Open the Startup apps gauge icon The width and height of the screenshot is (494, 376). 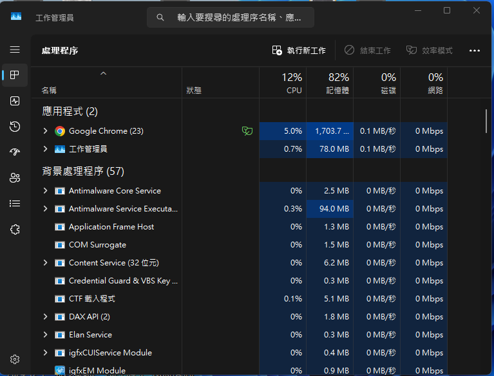click(15, 152)
